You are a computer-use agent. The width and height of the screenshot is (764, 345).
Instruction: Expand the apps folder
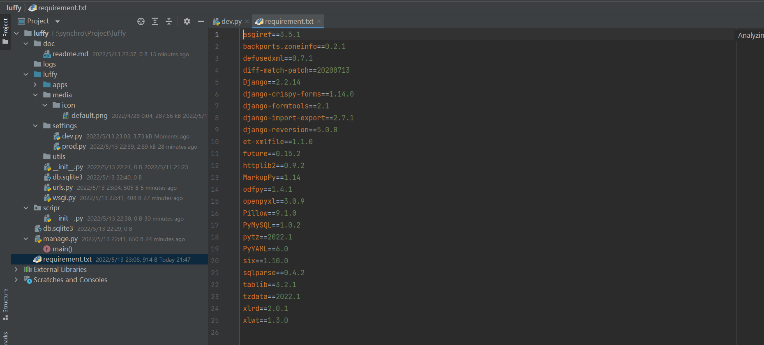click(35, 85)
